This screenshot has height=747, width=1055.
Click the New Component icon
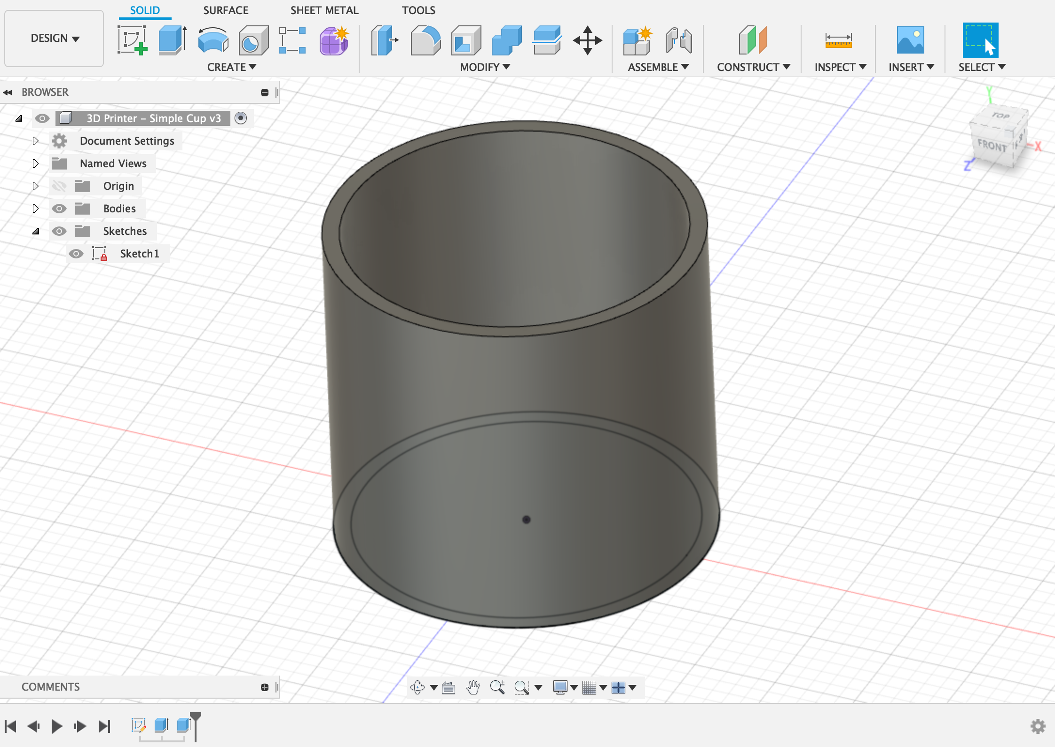pos(638,40)
